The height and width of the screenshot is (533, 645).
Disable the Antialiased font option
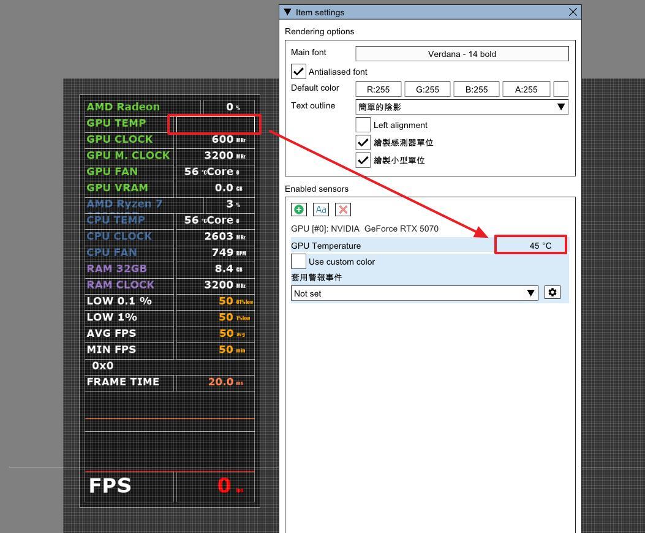pyautogui.click(x=298, y=71)
